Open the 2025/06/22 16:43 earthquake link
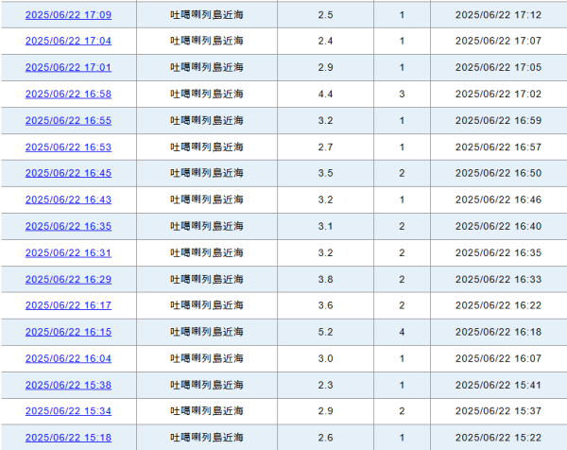The width and height of the screenshot is (567, 450). 68,200
